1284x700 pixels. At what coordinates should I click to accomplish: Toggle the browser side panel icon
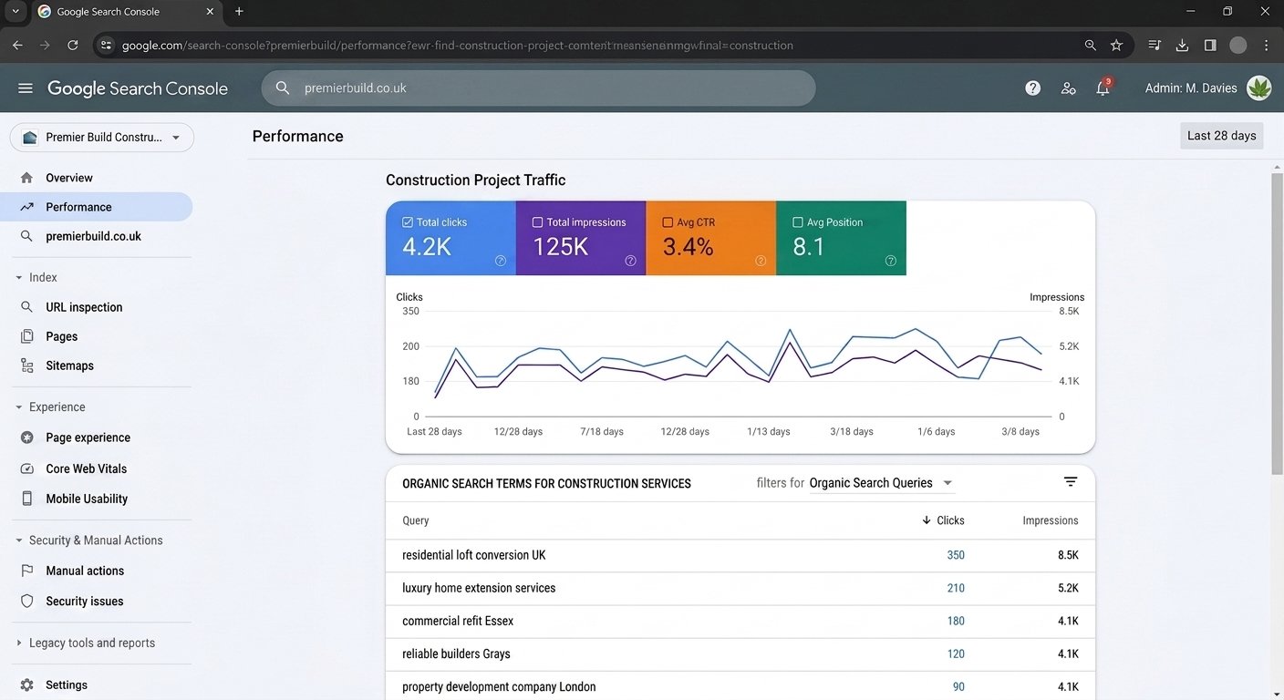[1210, 45]
